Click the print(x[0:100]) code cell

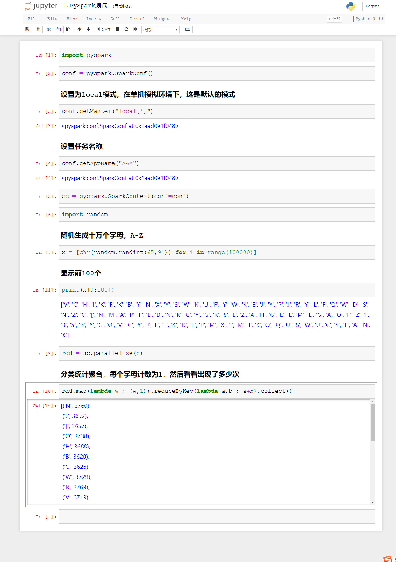coord(217,290)
